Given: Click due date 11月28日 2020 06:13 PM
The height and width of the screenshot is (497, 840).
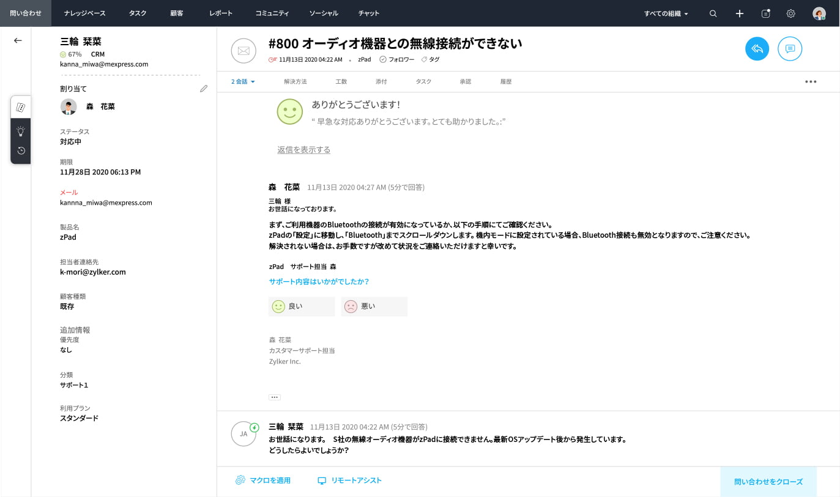Looking at the screenshot, I should (x=100, y=172).
